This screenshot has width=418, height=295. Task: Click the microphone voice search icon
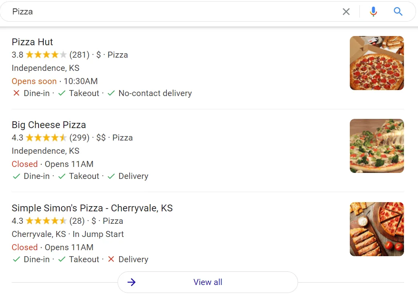tap(373, 12)
